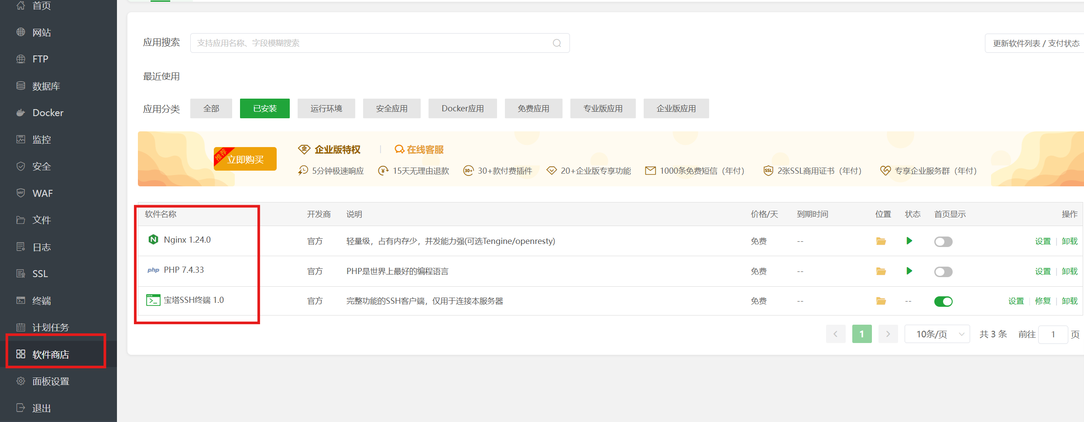The width and height of the screenshot is (1084, 422).
Task: Click the shield icon beside 安全
Action: click(21, 166)
